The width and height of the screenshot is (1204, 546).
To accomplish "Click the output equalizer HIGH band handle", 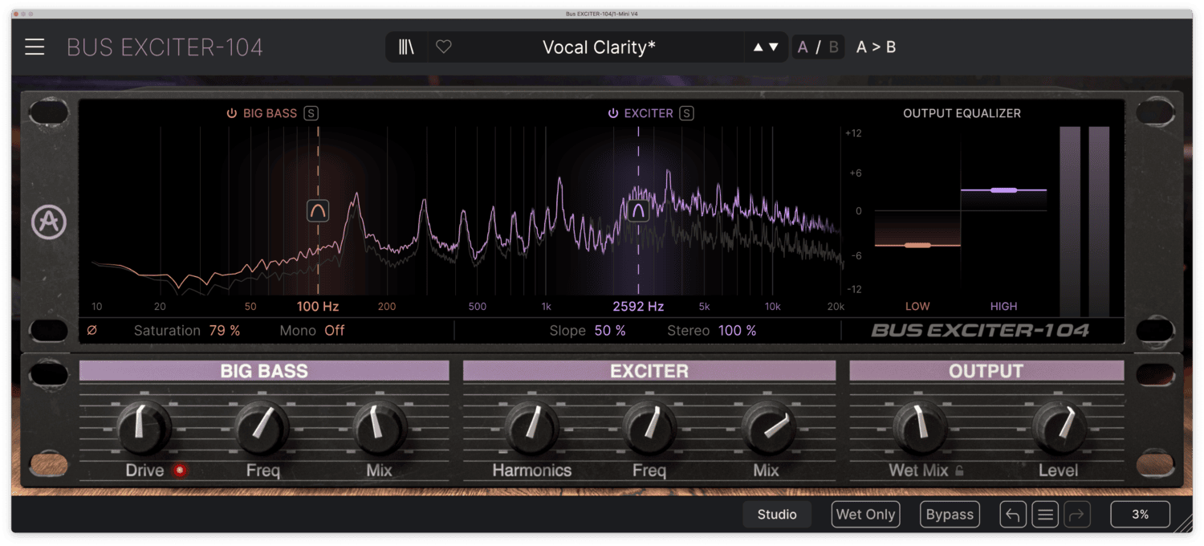I will pyautogui.click(x=1003, y=190).
